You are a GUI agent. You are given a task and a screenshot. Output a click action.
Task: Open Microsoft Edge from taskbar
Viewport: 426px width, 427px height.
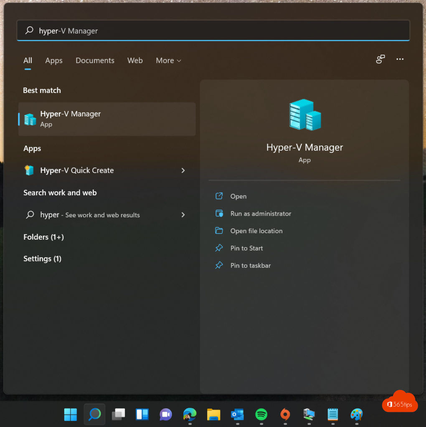(190, 414)
